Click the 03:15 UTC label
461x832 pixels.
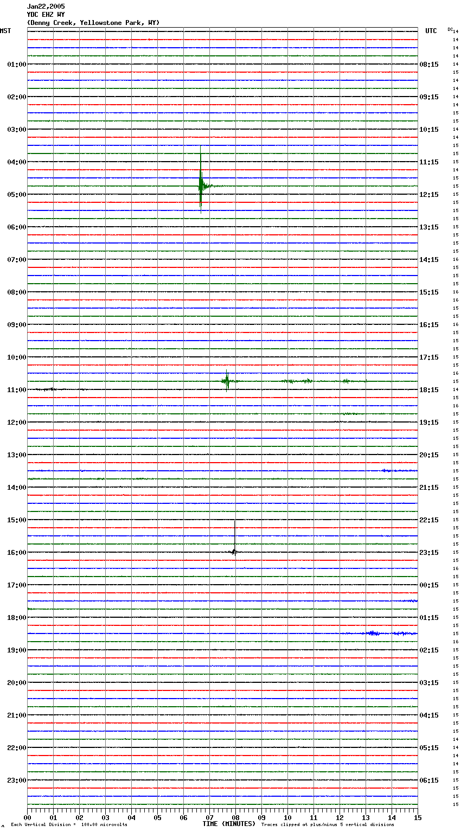point(429,683)
